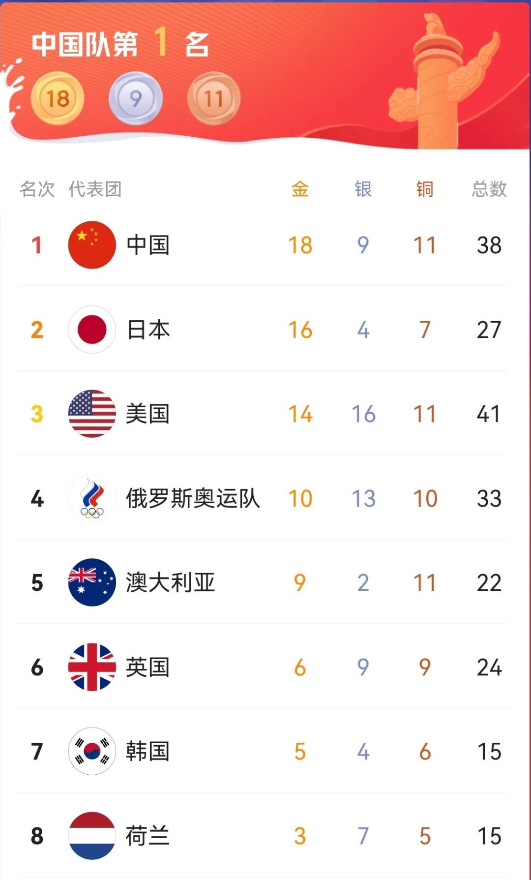Click the Netherlands flag icon
Viewport: 531px width, 880px height.
click(x=92, y=836)
